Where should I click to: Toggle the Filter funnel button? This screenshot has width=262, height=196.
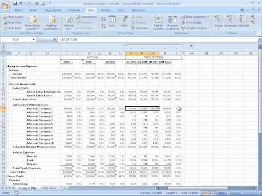pyautogui.click(x=124, y=21)
